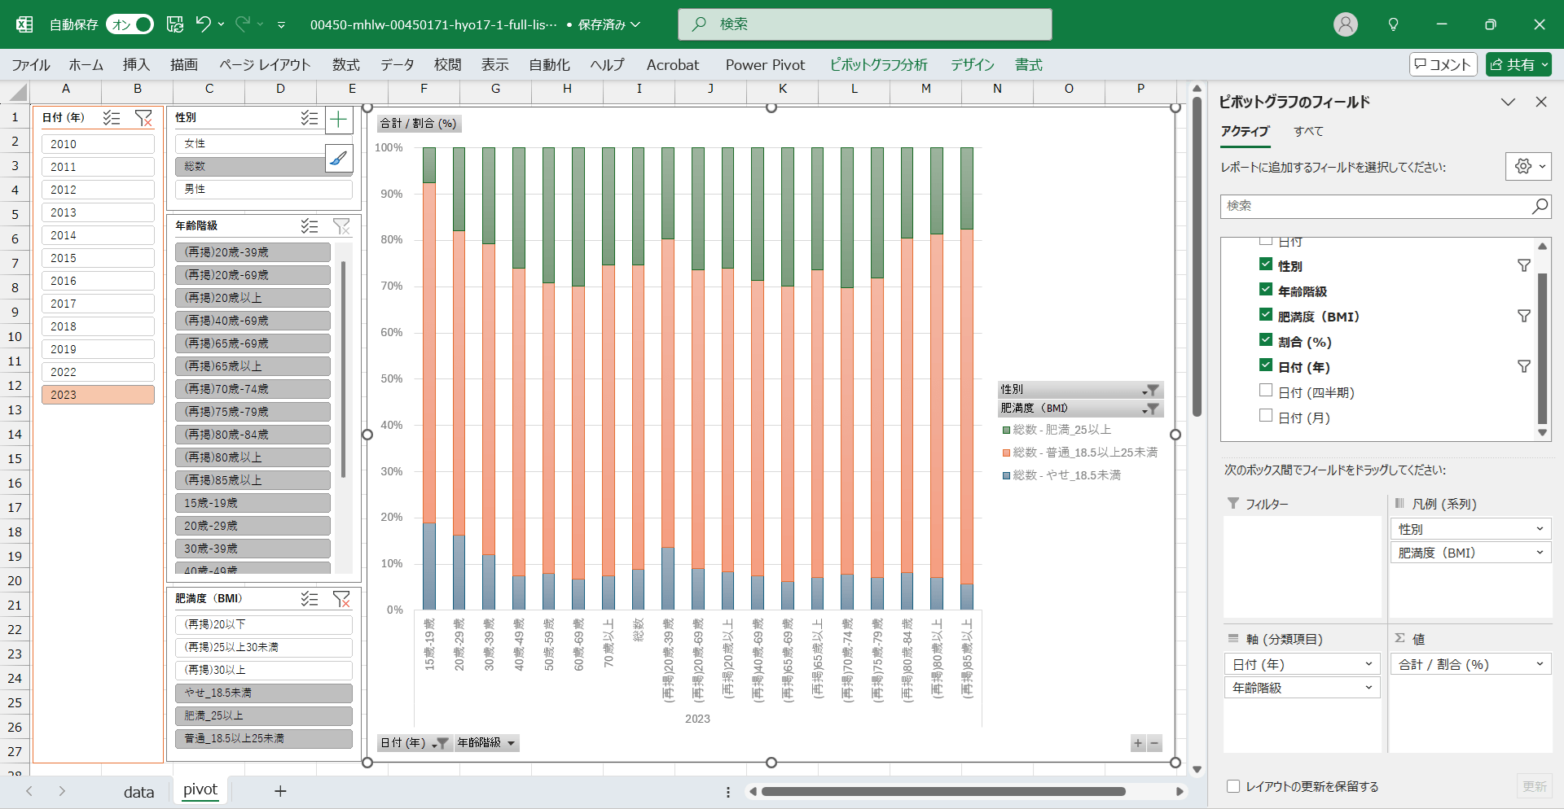Check the 日付 (四半期) field checkbox
1564x809 pixels.
point(1266,391)
